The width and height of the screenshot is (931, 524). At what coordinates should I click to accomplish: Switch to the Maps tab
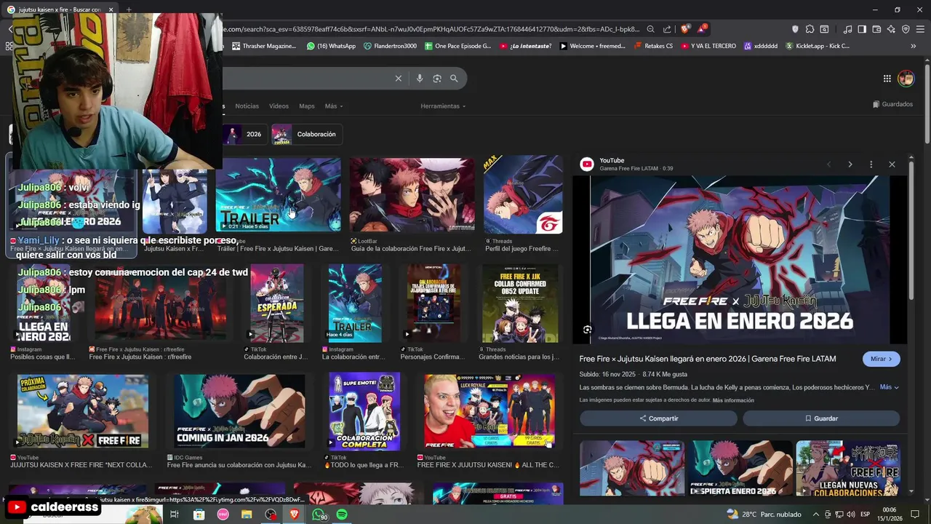tap(307, 106)
